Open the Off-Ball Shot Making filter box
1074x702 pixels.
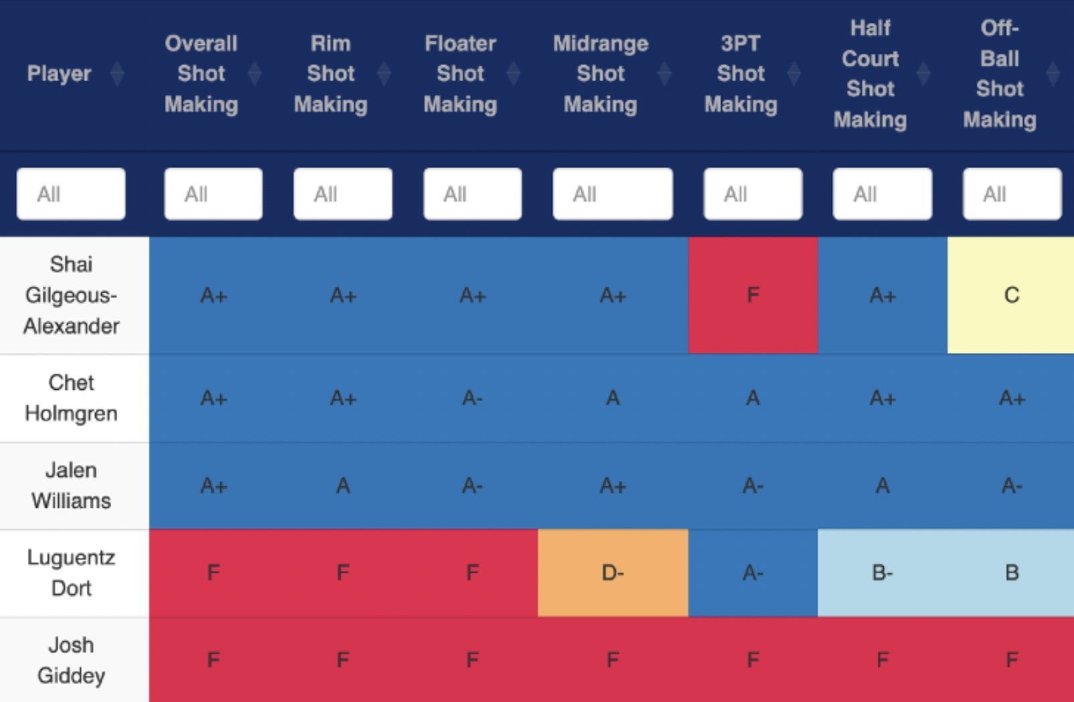(1011, 194)
